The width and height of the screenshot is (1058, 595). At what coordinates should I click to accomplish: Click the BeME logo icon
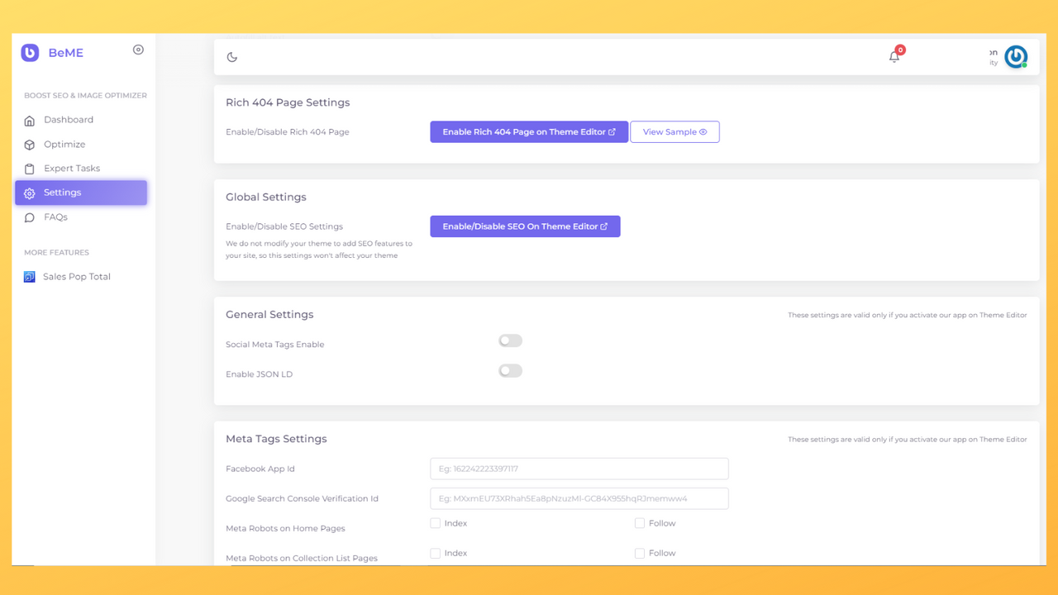[30, 52]
